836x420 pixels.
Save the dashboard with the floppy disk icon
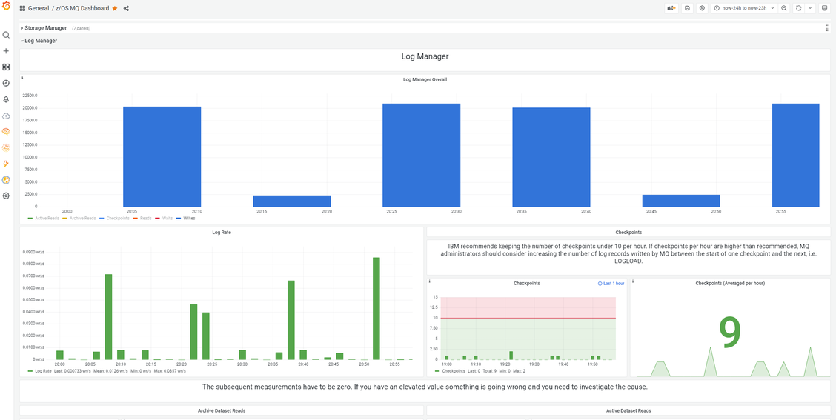[687, 8]
